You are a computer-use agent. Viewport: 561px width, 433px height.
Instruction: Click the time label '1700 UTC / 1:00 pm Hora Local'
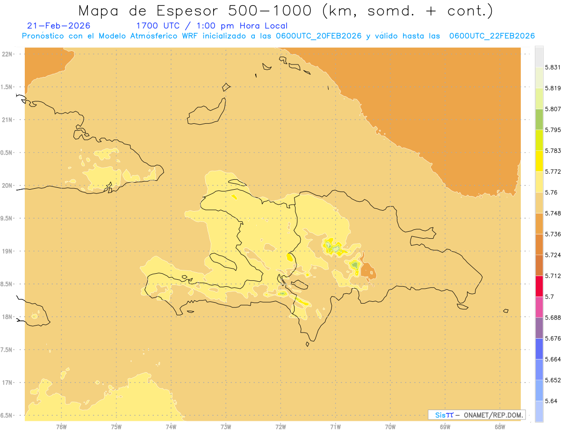click(x=212, y=26)
